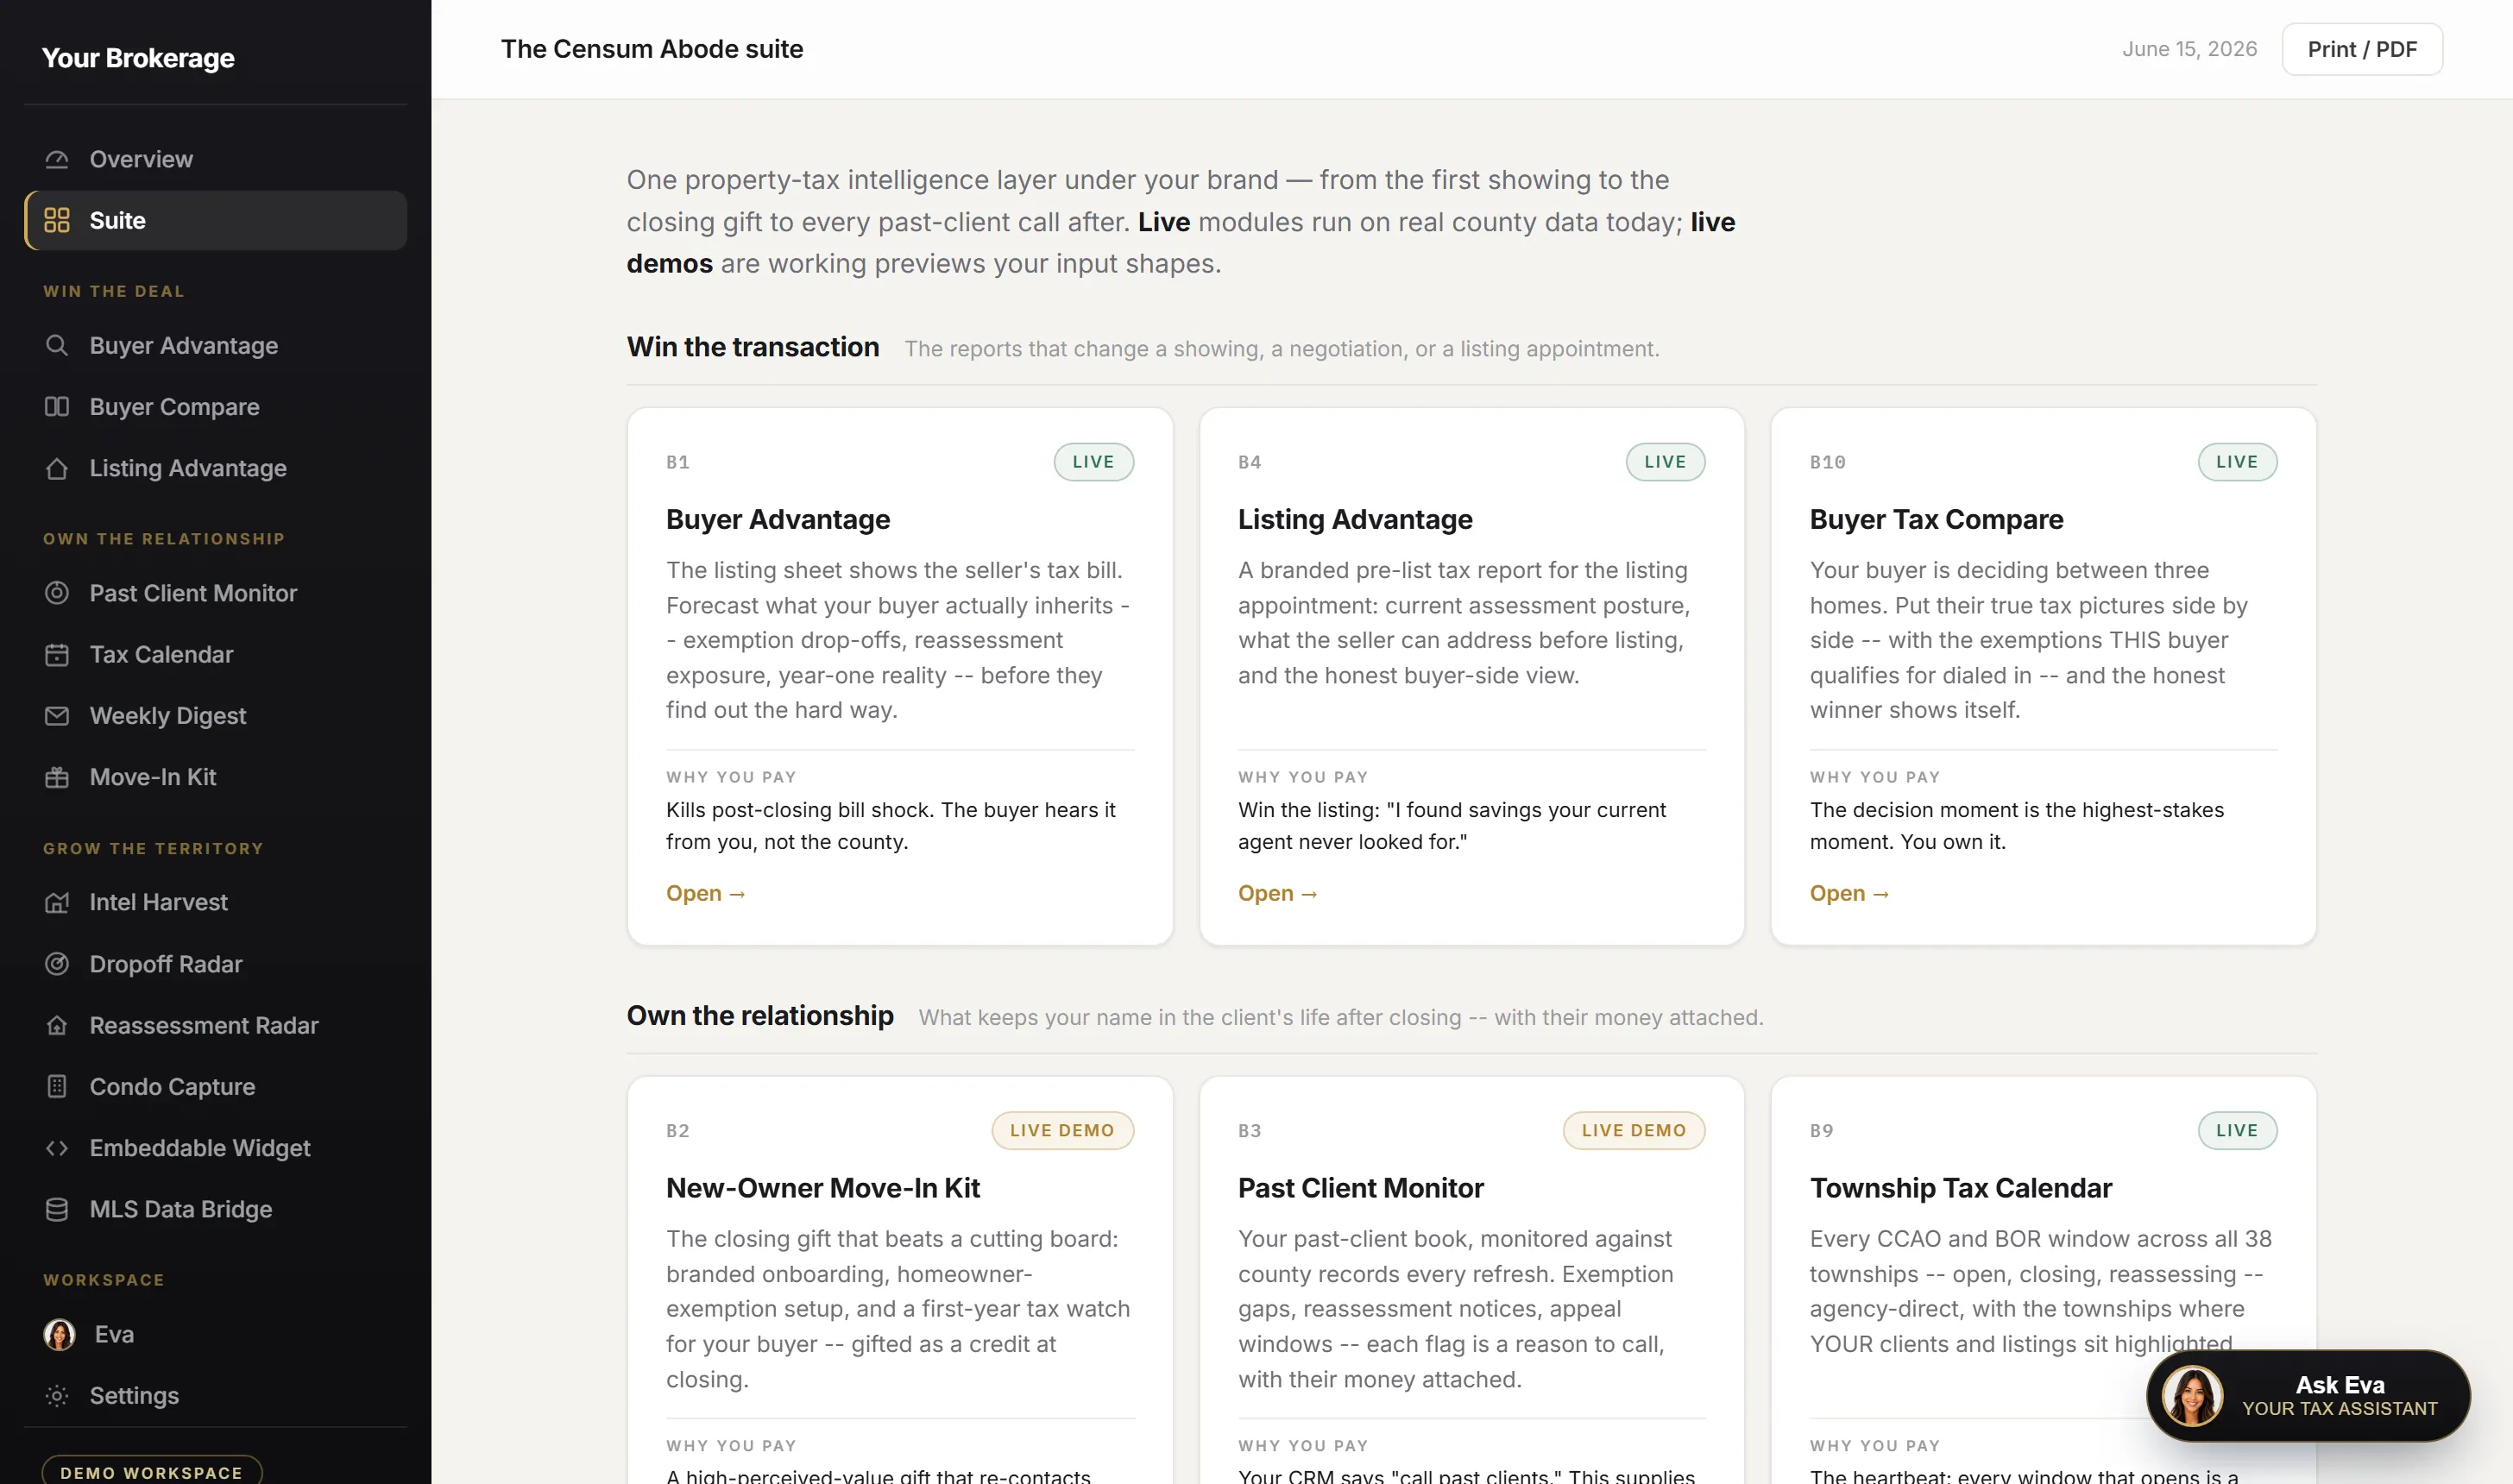The height and width of the screenshot is (1484, 2513).
Task: Click LIVE badge on B1 card
Action: (1094, 462)
